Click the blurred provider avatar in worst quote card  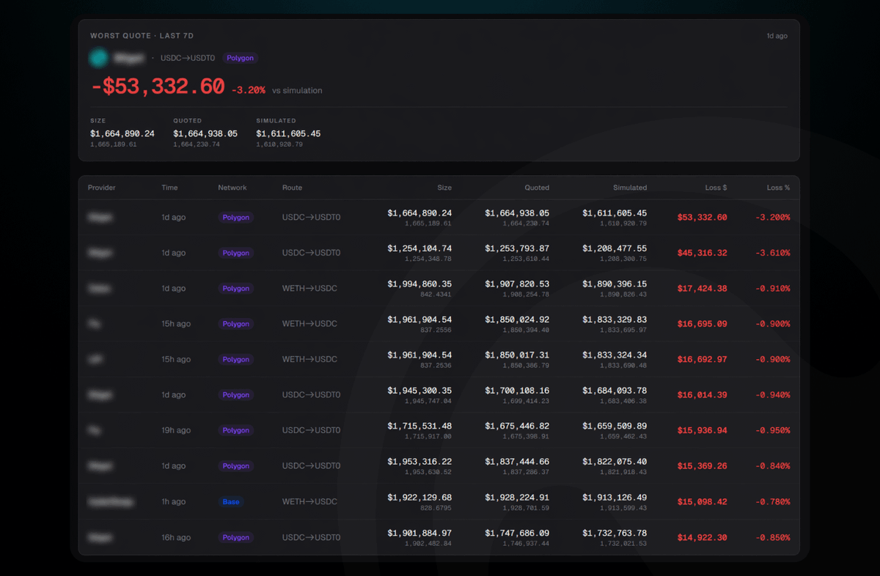point(99,58)
